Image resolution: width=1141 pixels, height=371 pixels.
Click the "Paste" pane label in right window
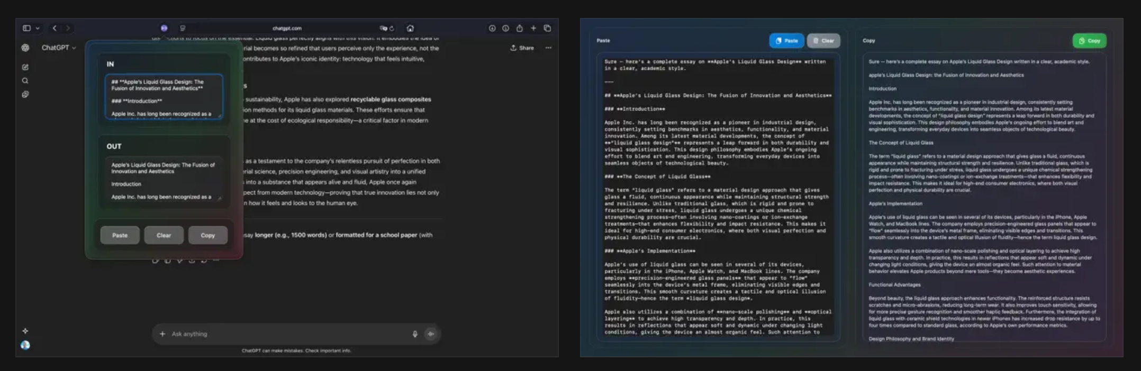603,41
